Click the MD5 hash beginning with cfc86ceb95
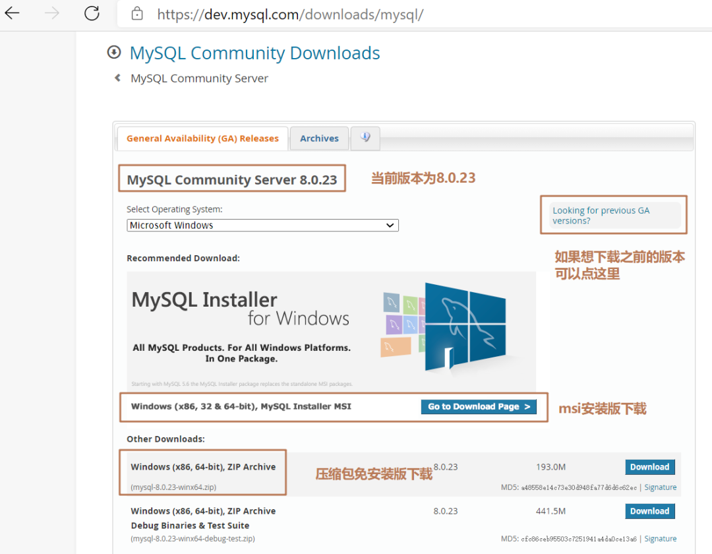Screen dimensions: 712x554 (x=579, y=539)
